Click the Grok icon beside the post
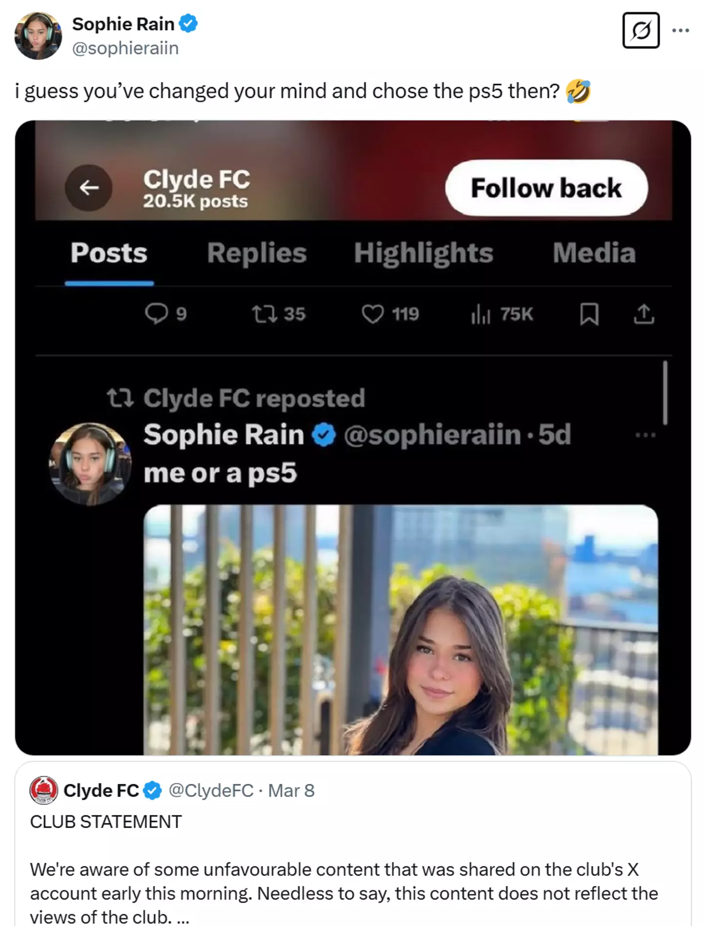This screenshot has width=703, height=926. [641, 31]
